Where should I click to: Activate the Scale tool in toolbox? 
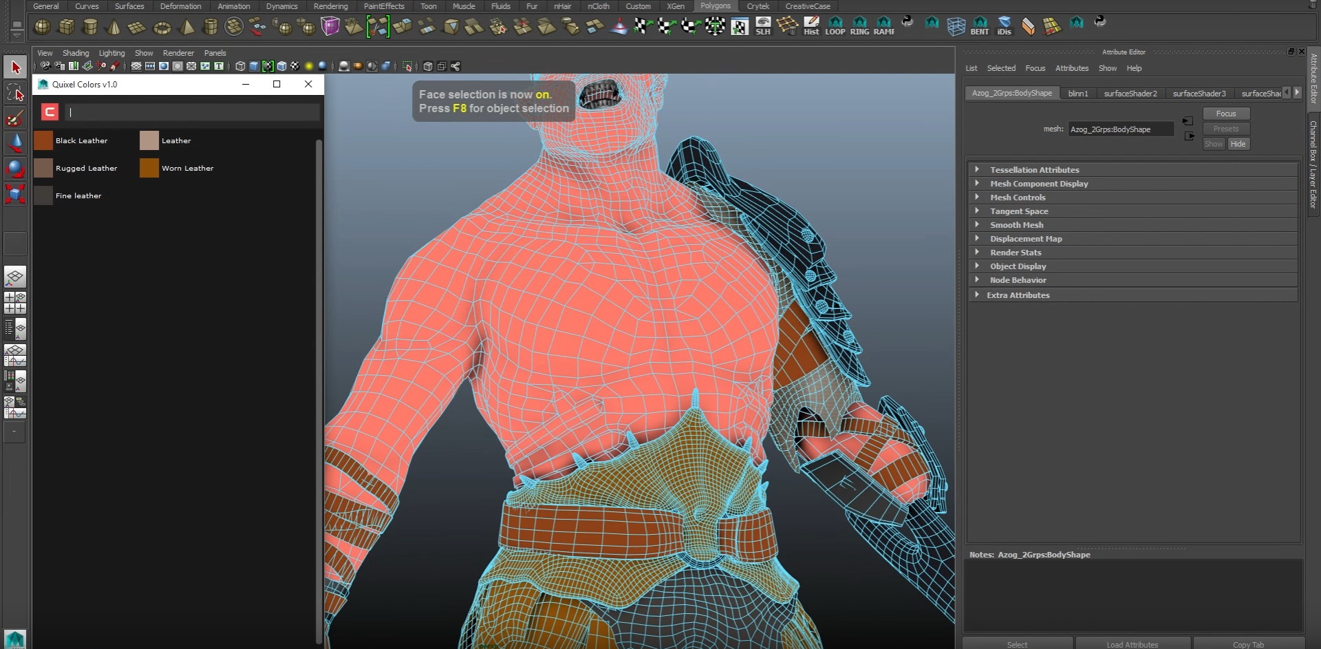click(15, 194)
